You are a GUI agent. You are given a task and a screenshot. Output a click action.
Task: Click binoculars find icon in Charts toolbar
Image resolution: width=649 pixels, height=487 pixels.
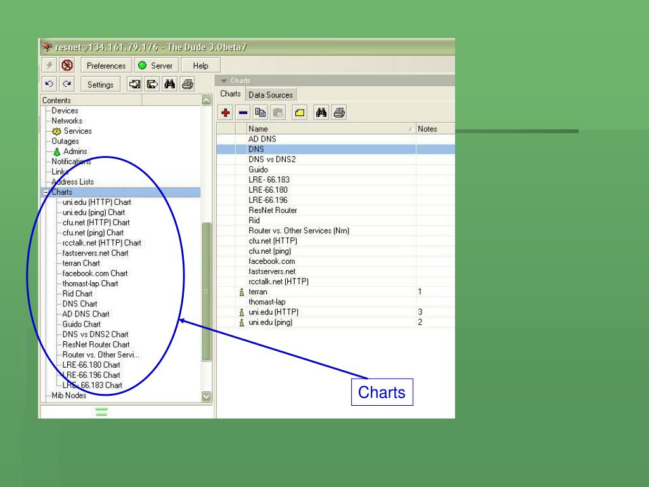coord(321,112)
